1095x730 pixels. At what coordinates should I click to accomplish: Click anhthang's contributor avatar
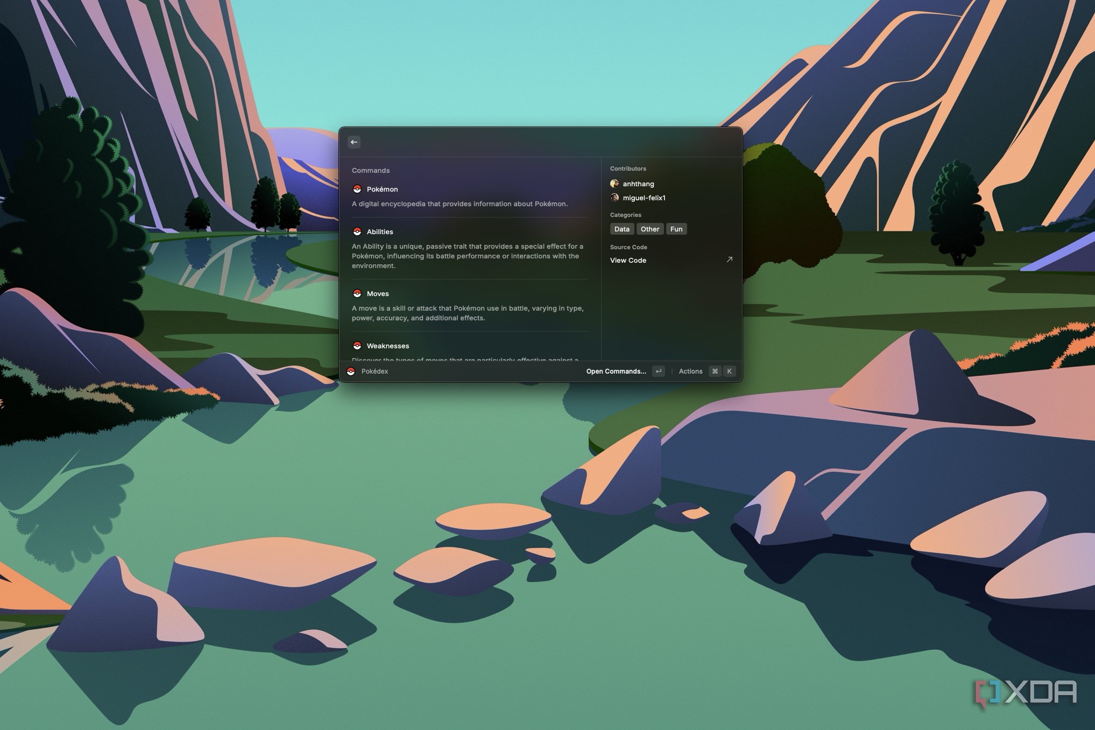614,184
